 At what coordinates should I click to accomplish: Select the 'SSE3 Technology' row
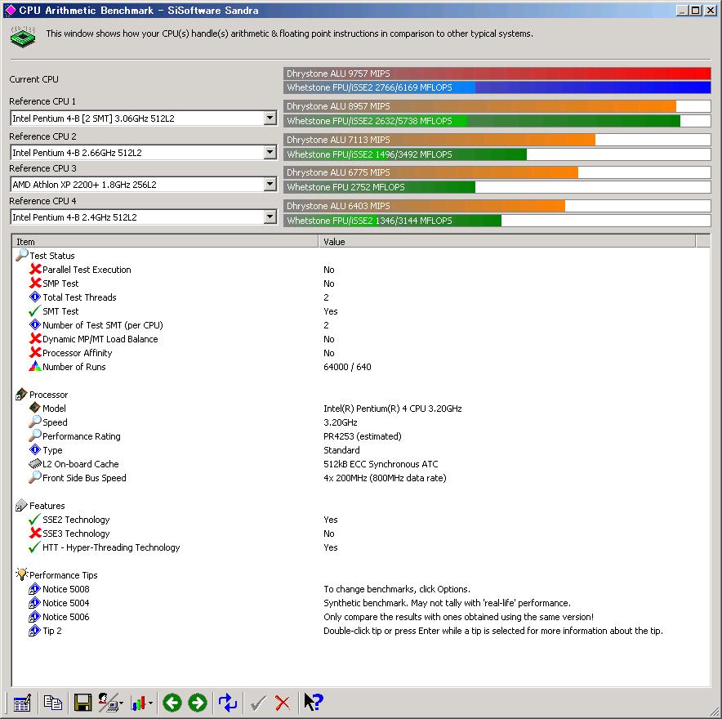[x=69, y=534]
